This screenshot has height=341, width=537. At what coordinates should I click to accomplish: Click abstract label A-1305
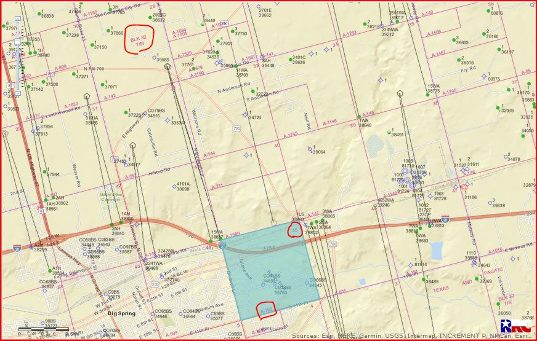pos(450,92)
